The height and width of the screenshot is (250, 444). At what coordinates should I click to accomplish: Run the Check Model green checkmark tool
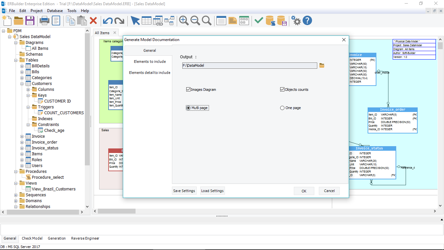pos(258,20)
